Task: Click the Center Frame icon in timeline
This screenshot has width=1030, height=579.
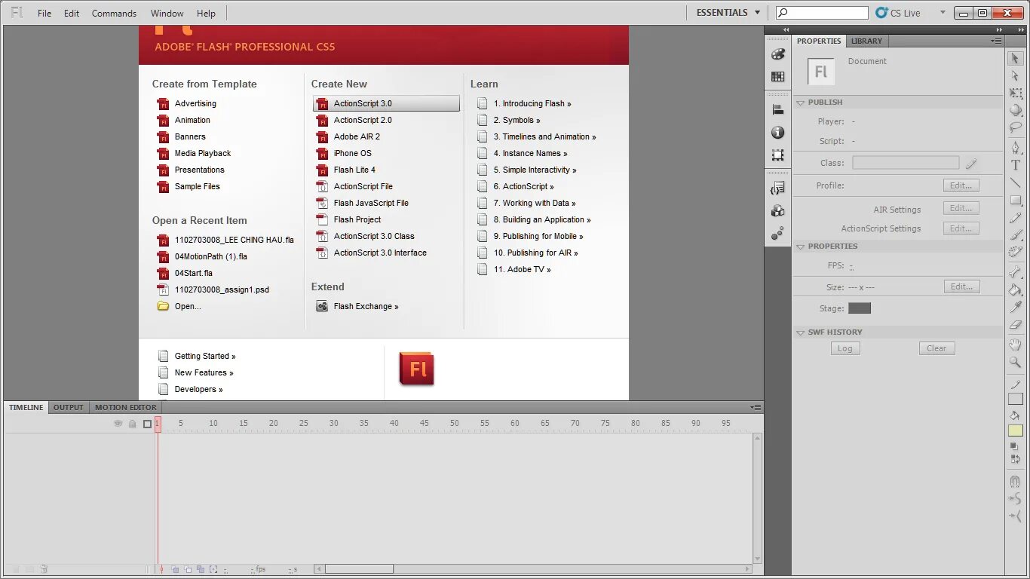Action: pos(161,569)
